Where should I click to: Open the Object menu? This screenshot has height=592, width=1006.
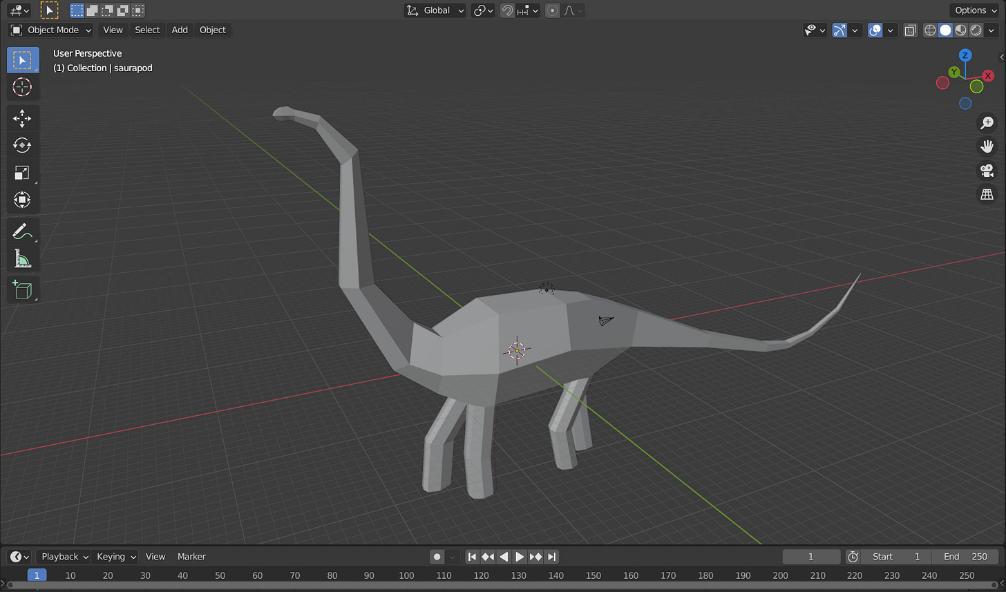(x=213, y=30)
